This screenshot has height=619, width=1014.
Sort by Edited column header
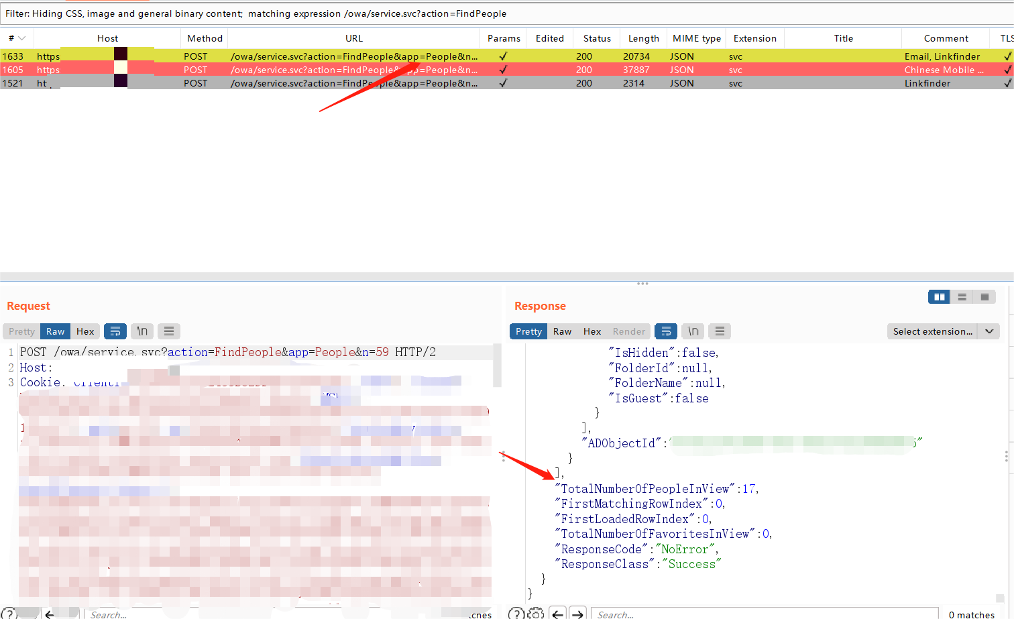pyautogui.click(x=550, y=38)
